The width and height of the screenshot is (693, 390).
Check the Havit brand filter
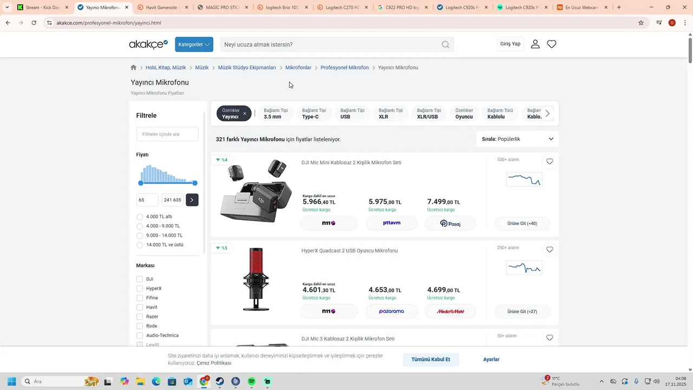(x=140, y=307)
